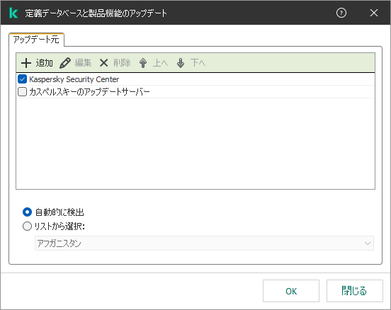The image size is (391, 310).
Task: Select the Kaspersky Security Center row text
Action: [74, 79]
